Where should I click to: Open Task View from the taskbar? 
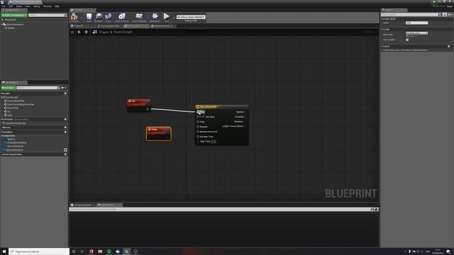click(82, 251)
